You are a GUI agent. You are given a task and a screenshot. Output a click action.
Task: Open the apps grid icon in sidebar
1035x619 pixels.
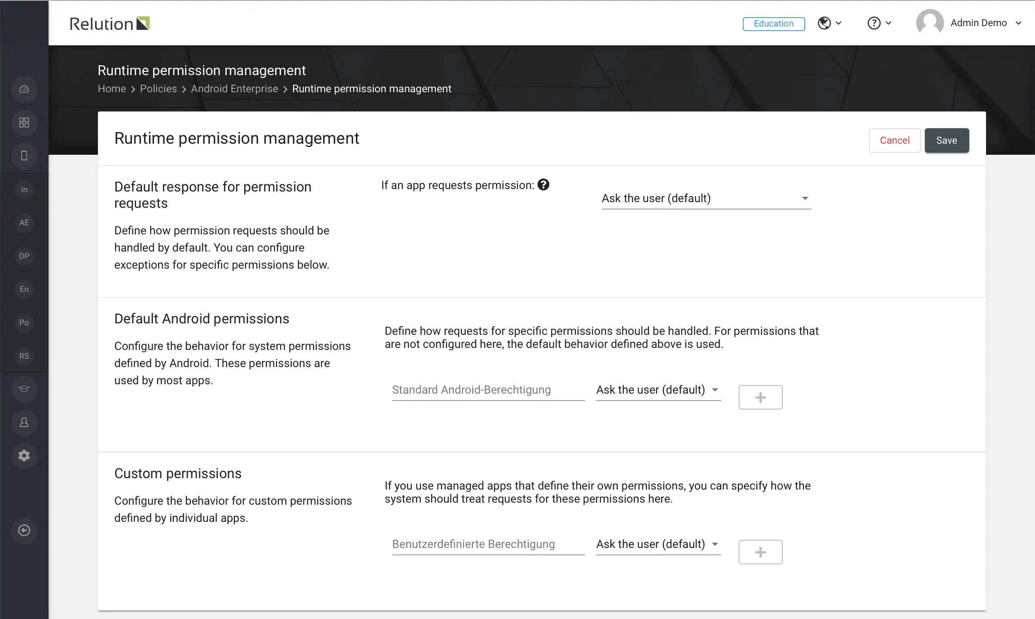click(24, 122)
